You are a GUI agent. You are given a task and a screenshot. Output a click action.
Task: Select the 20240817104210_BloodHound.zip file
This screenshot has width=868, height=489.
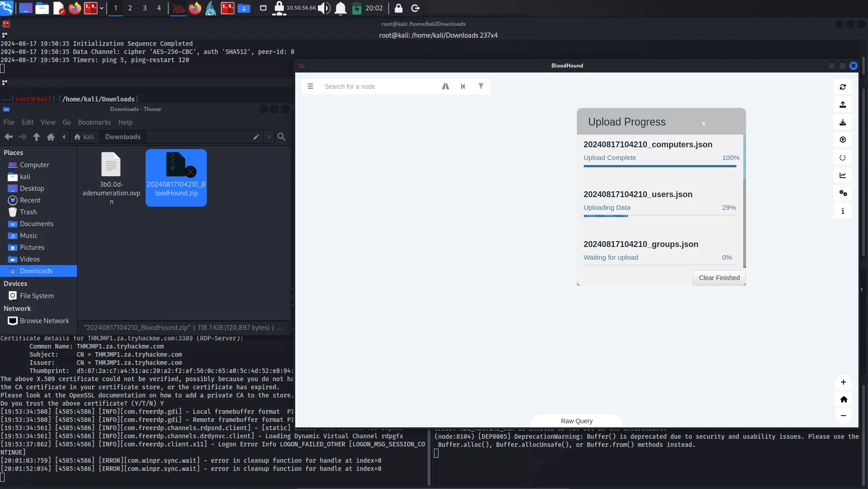click(176, 178)
